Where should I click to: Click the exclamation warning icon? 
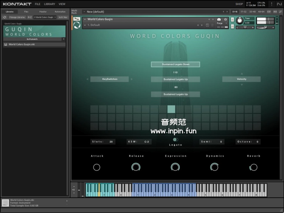[x=272, y=4]
